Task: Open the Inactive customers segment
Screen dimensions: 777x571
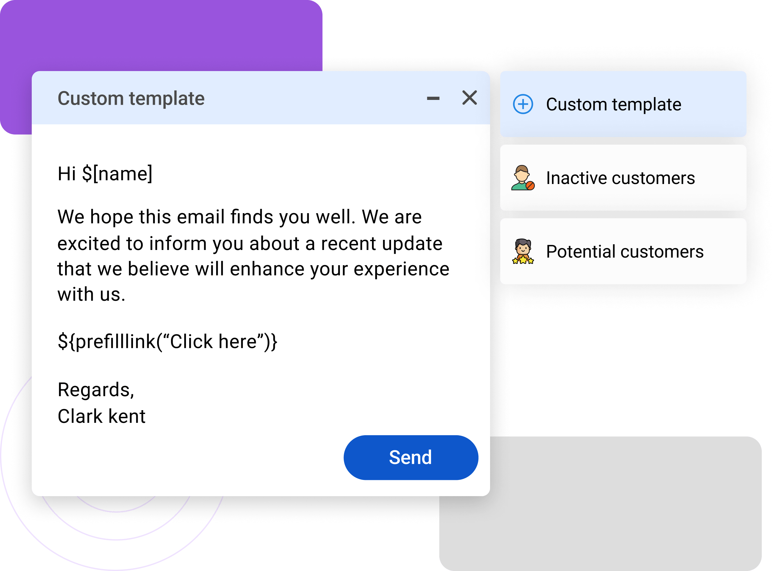Action: click(621, 178)
